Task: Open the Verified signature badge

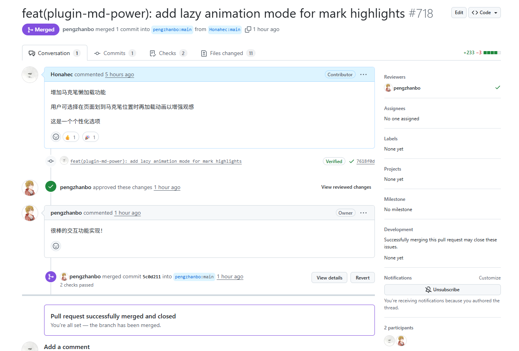Action: point(334,161)
